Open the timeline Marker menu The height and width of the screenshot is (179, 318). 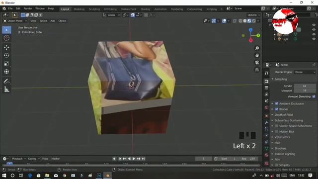point(56,159)
